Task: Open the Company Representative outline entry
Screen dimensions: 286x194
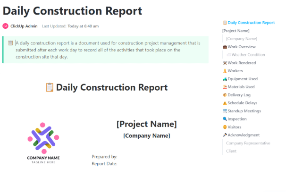Action: (x=248, y=143)
